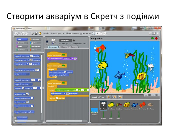Click the share project icon
171x128 pixels.
tap(40, 33)
